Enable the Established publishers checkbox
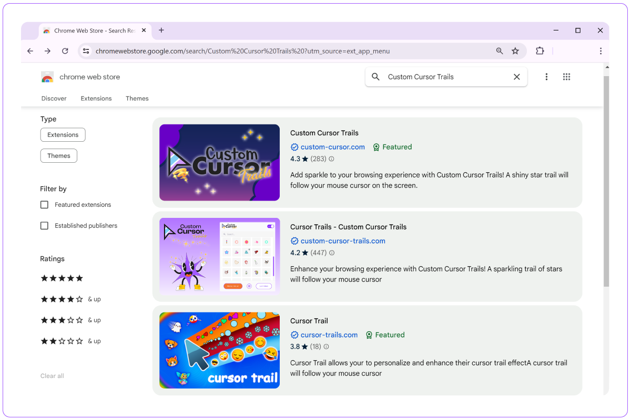This screenshot has height=420, width=631. click(45, 226)
